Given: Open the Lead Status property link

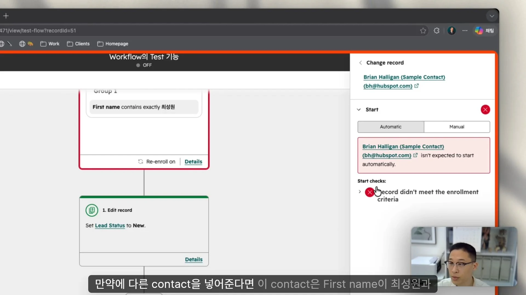Looking at the screenshot, I should point(110,226).
